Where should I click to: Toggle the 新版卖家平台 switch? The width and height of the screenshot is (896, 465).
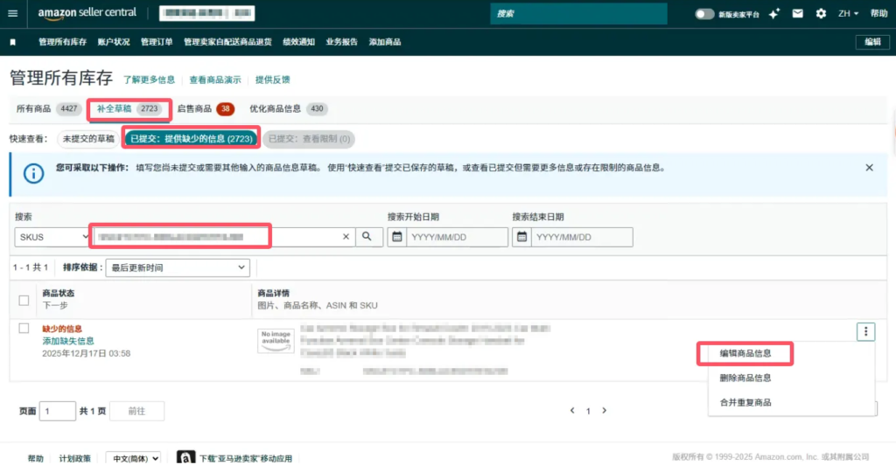coord(704,14)
